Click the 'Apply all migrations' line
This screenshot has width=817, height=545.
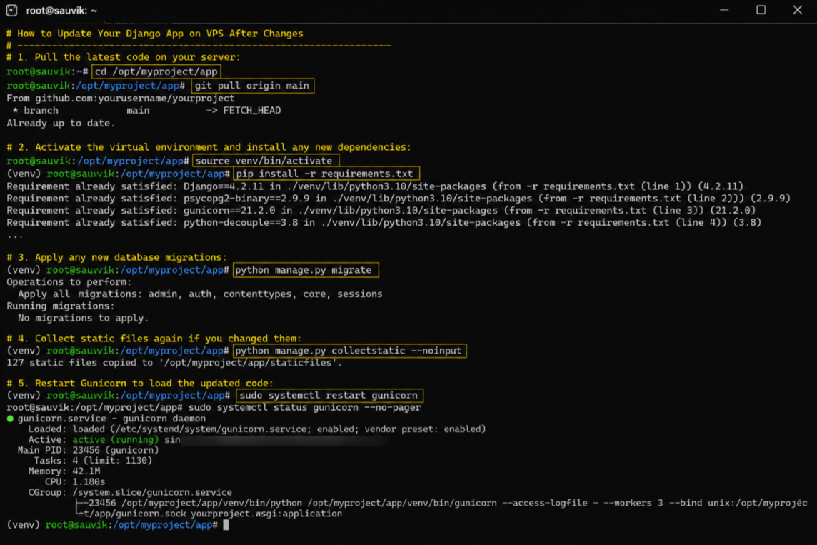200,294
